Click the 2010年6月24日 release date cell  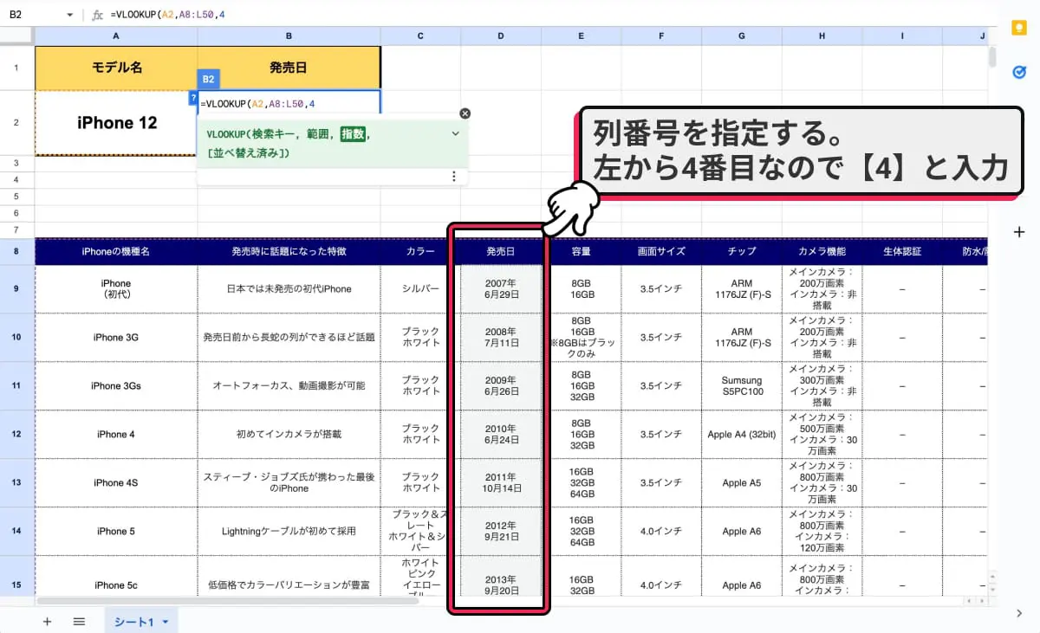click(x=501, y=434)
